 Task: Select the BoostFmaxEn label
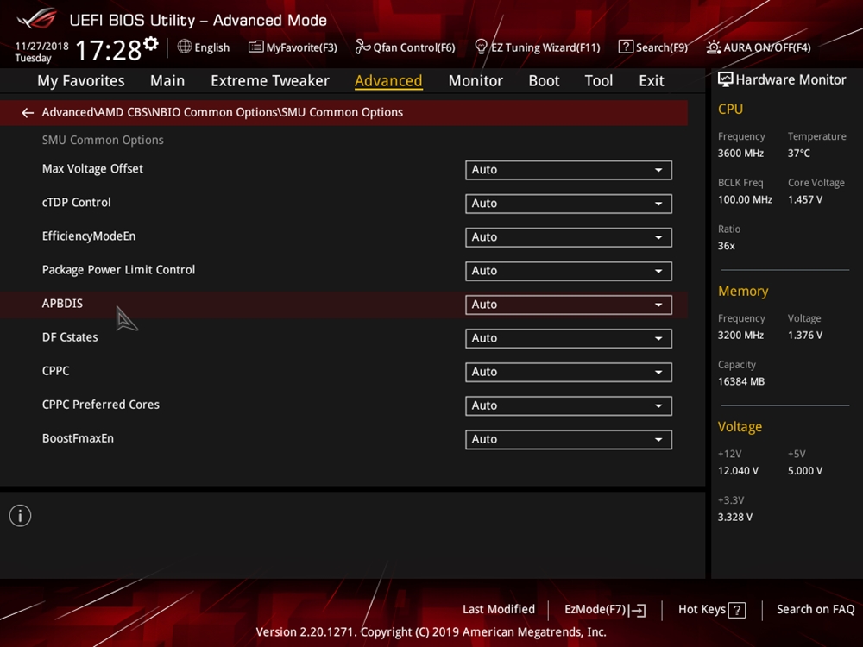point(78,438)
